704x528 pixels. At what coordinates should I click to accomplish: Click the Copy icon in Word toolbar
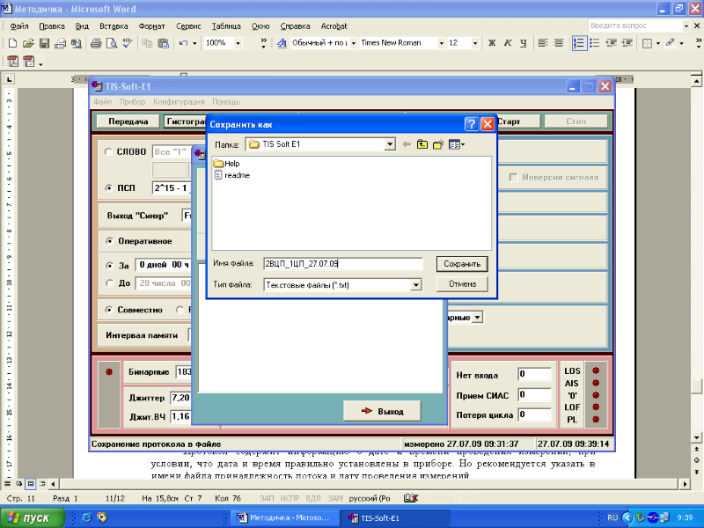pyautogui.click(x=147, y=43)
